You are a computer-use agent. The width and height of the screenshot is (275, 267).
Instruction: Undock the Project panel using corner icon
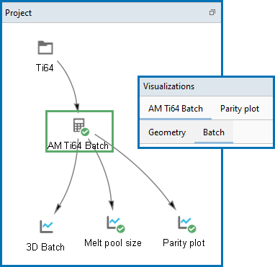point(212,12)
